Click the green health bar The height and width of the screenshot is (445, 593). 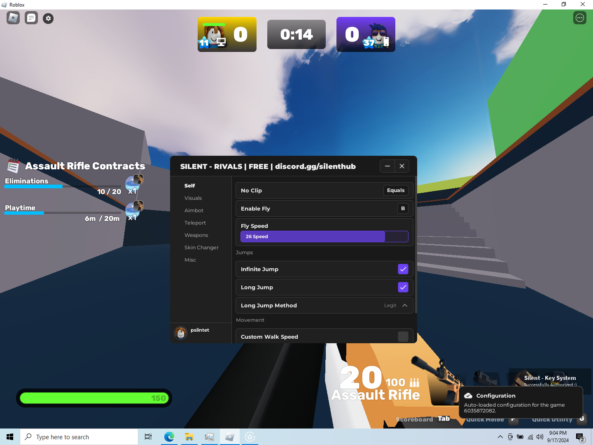[x=94, y=398]
